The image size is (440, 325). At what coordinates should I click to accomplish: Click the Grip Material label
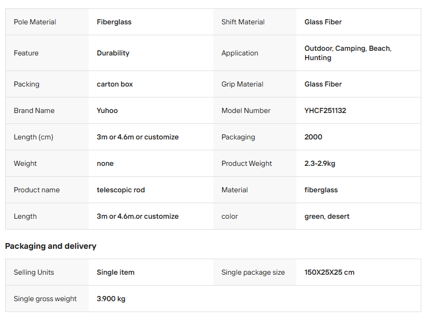click(x=242, y=84)
